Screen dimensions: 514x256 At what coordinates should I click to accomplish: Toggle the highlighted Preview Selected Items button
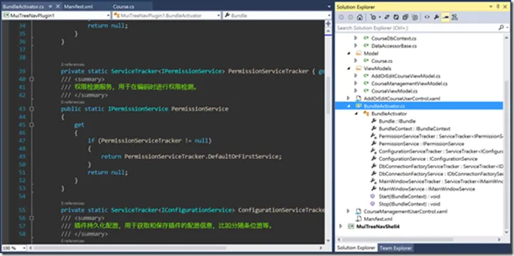pos(445,17)
